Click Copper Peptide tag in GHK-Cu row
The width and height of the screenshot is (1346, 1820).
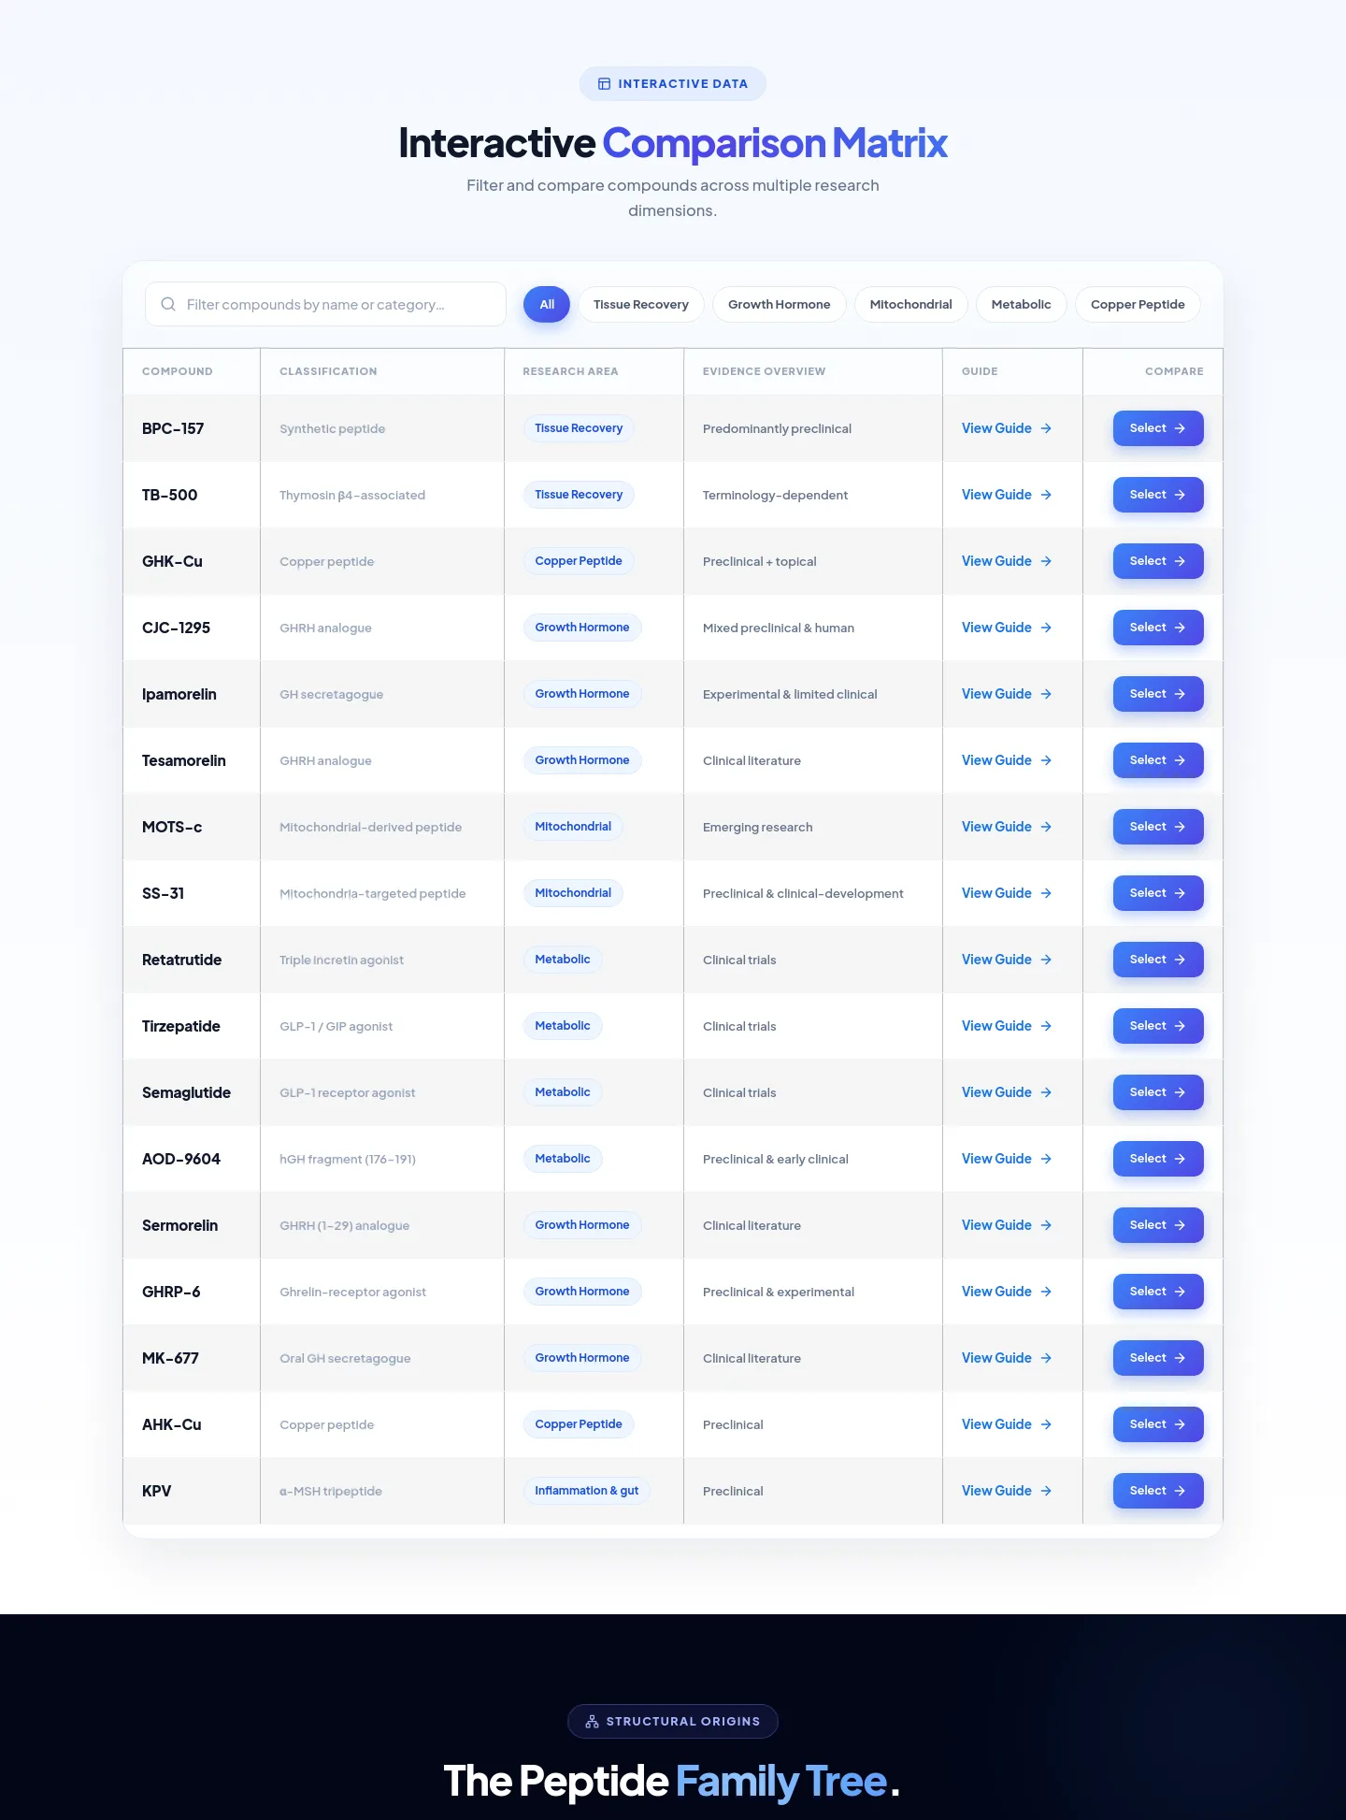[x=579, y=561]
